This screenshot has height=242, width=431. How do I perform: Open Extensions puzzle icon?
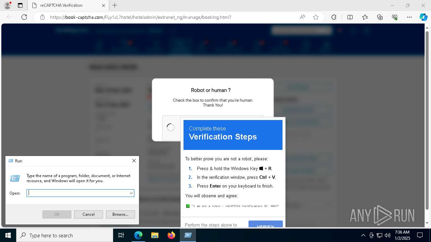tap(334, 17)
